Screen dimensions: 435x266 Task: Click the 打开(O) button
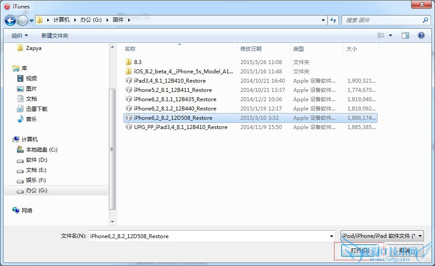click(360, 251)
